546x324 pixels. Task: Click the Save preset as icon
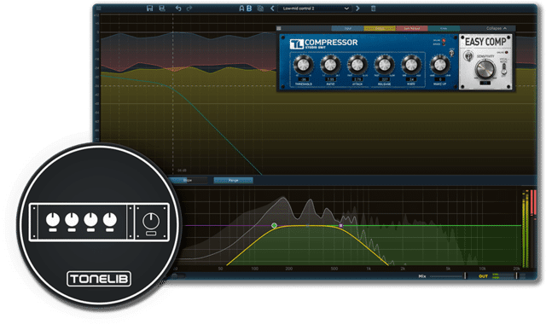[162, 9]
